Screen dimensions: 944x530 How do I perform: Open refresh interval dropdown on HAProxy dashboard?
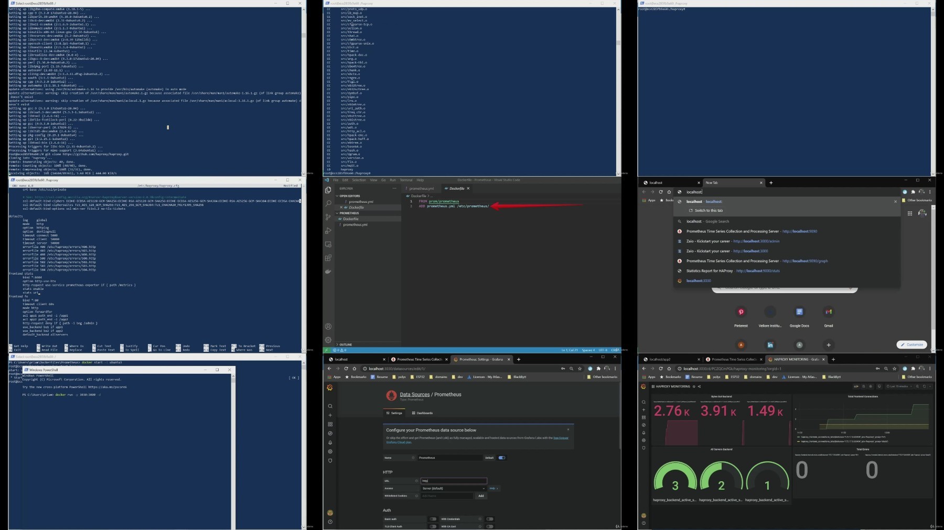(929, 386)
